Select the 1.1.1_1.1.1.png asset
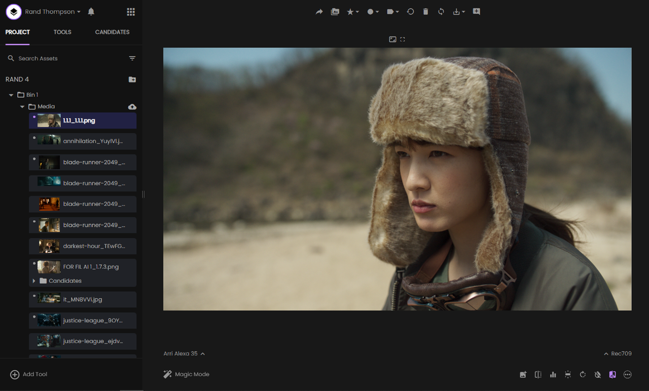 tap(83, 121)
